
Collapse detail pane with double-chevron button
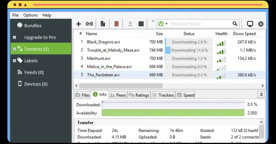(261, 95)
